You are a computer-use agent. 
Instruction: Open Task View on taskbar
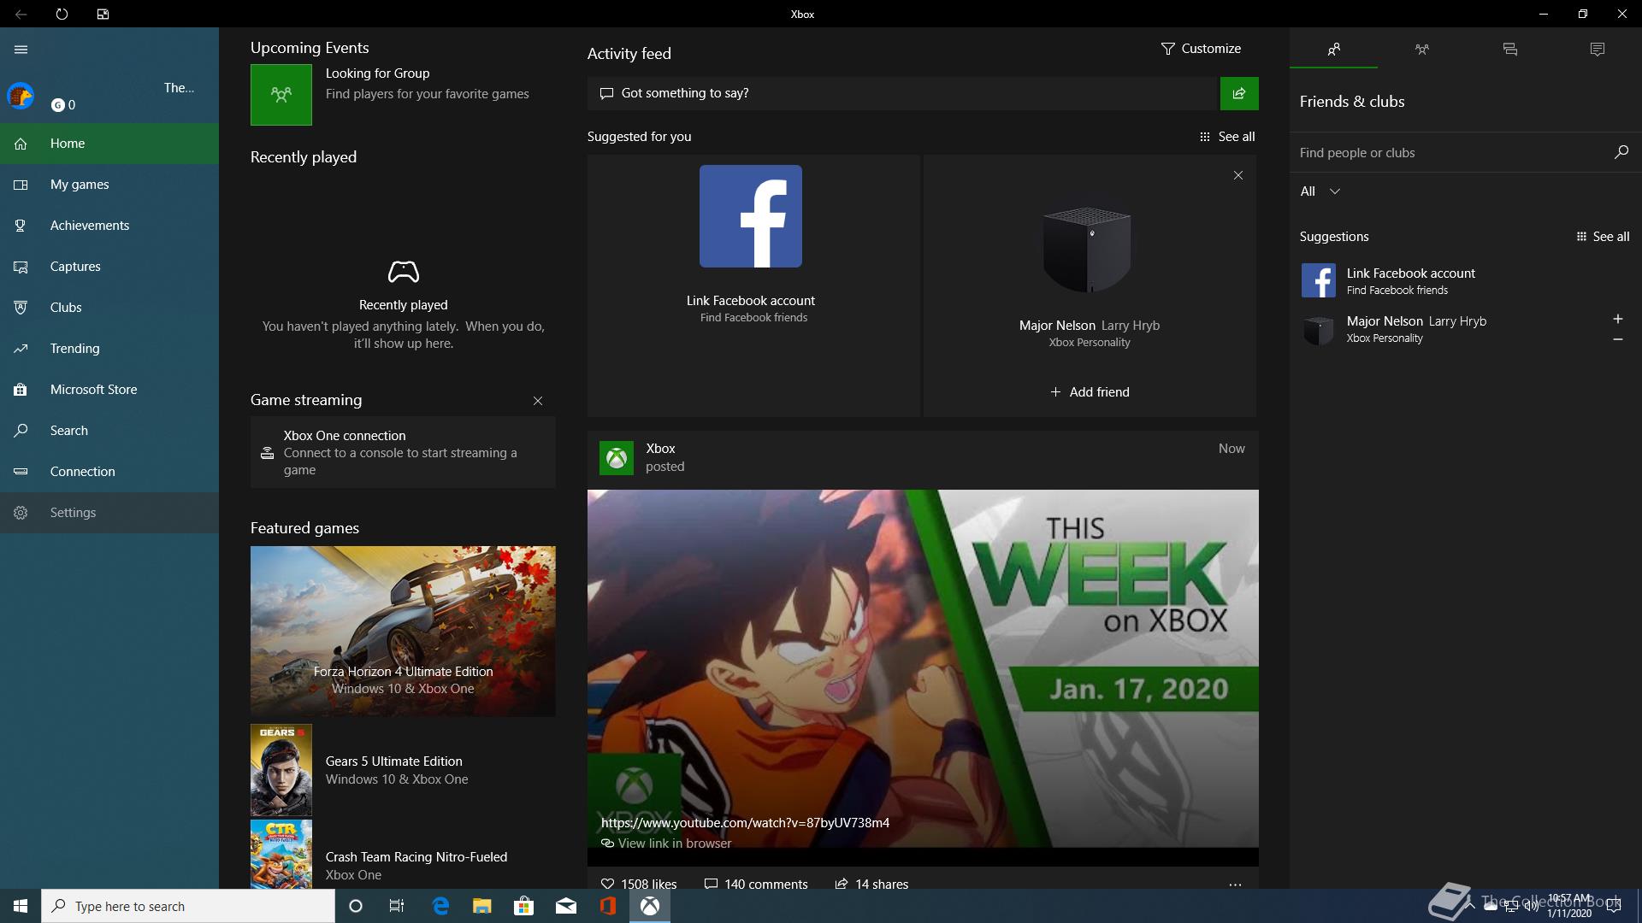397,906
